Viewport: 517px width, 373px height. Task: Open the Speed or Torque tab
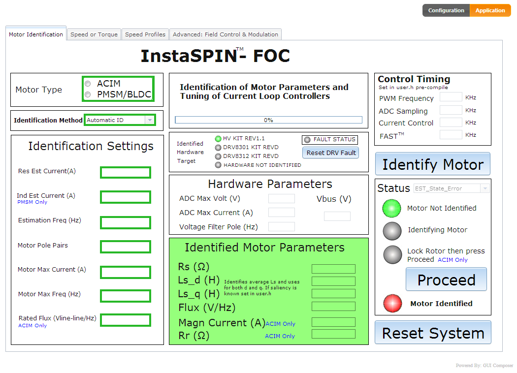pos(94,34)
